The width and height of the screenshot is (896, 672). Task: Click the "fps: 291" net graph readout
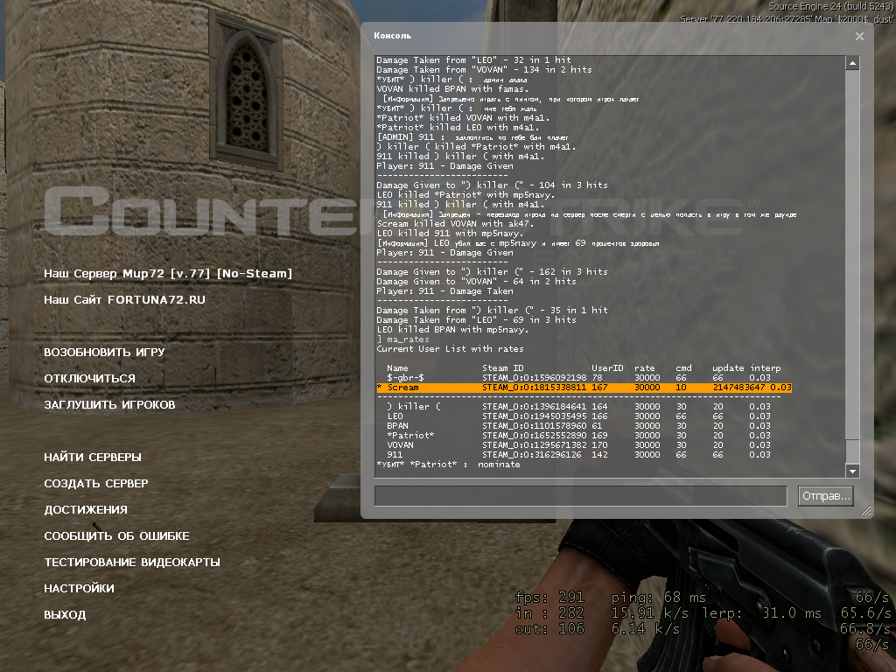click(x=549, y=598)
